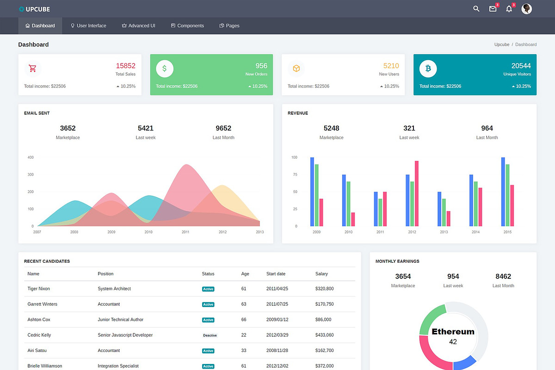Click the 2009 blue bar in Revenue chart

point(312,192)
